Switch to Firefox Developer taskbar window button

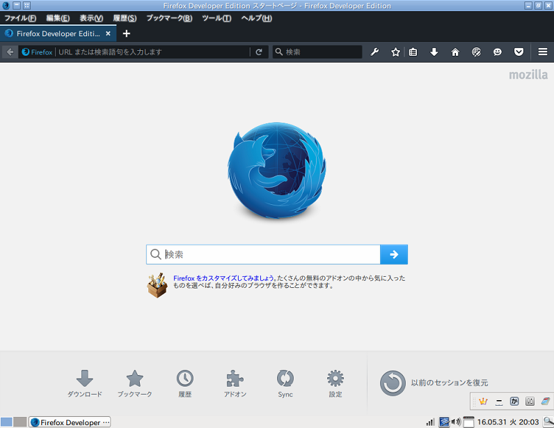(x=70, y=422)
